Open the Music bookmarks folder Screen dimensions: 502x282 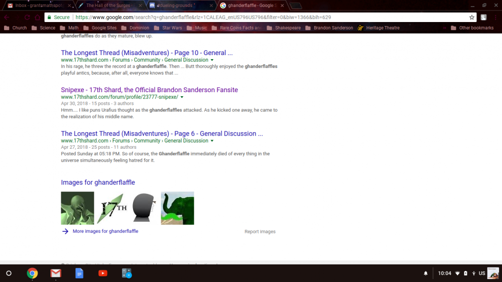click(197, 28)
